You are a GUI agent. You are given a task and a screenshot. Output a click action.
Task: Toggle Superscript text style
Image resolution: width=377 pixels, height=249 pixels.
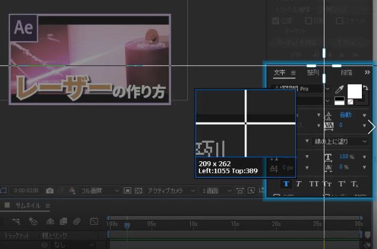pos(342,184)
